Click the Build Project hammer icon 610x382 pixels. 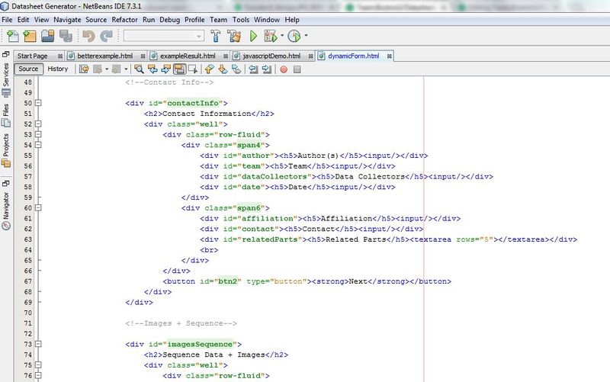click(216, 36)
